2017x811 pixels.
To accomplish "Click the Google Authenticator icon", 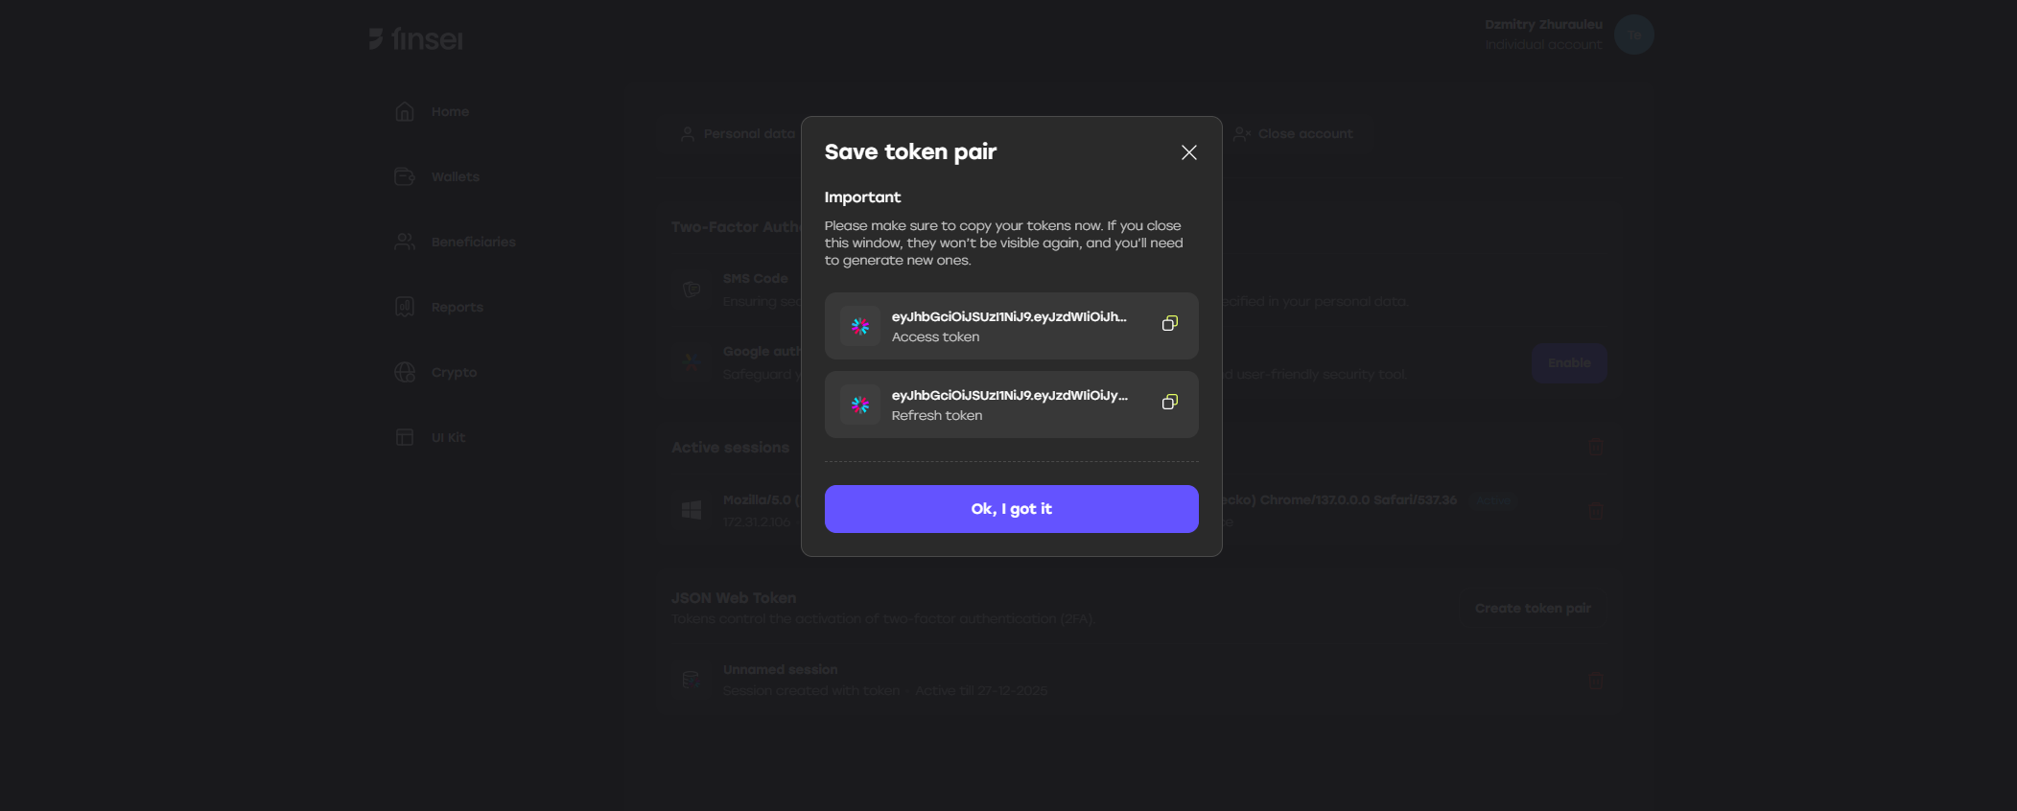I will point(690,362).
